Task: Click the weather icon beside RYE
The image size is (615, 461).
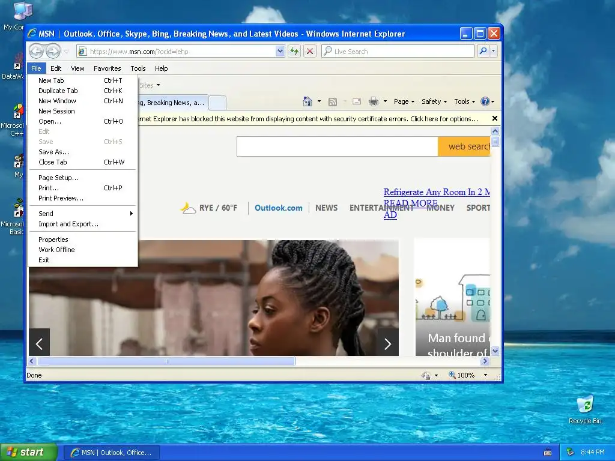Action: click(x=188, y=208)
